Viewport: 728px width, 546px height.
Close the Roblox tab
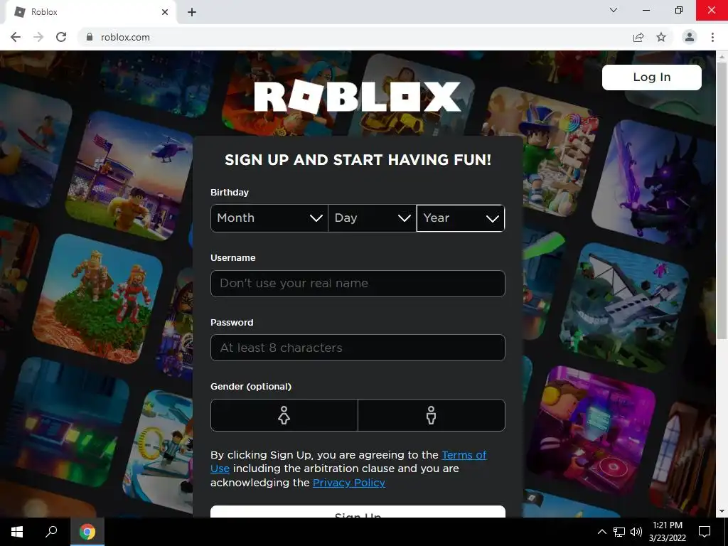(x=165, y=12)
